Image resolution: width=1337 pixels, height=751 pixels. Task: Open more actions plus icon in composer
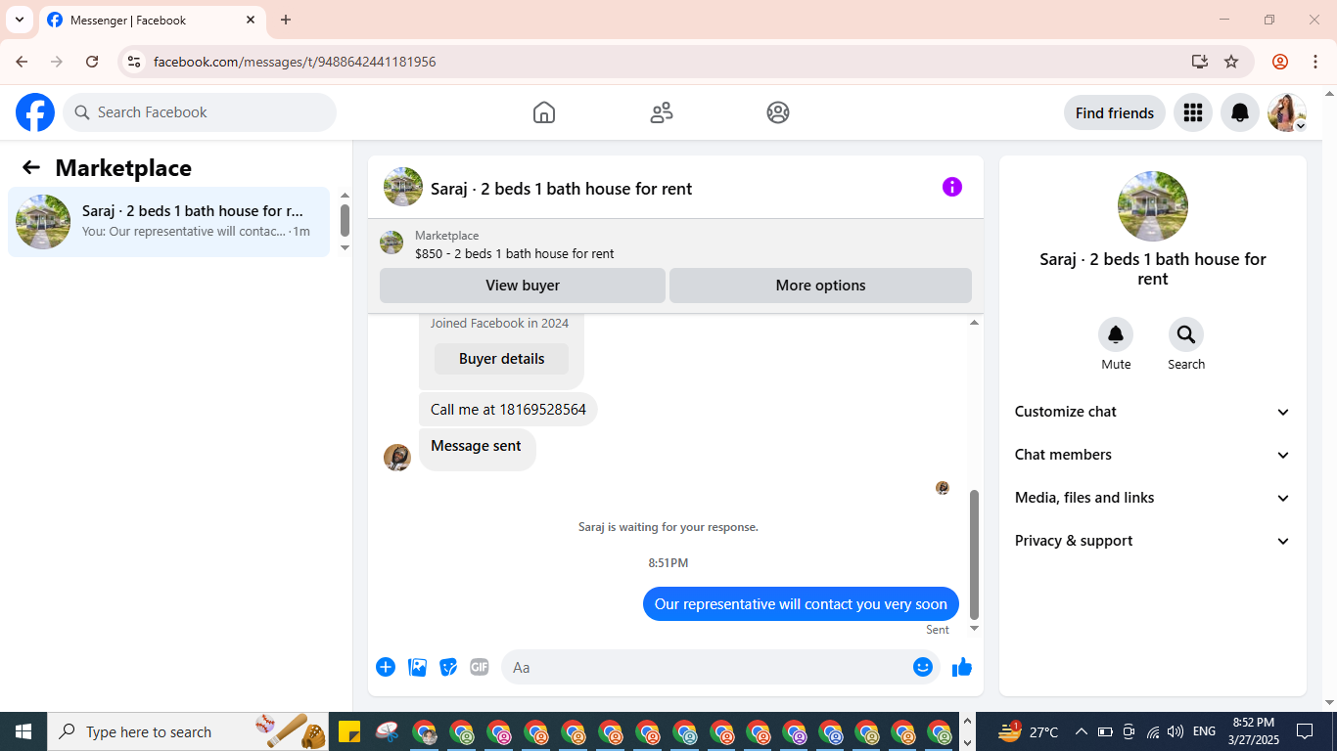[386, 667]
